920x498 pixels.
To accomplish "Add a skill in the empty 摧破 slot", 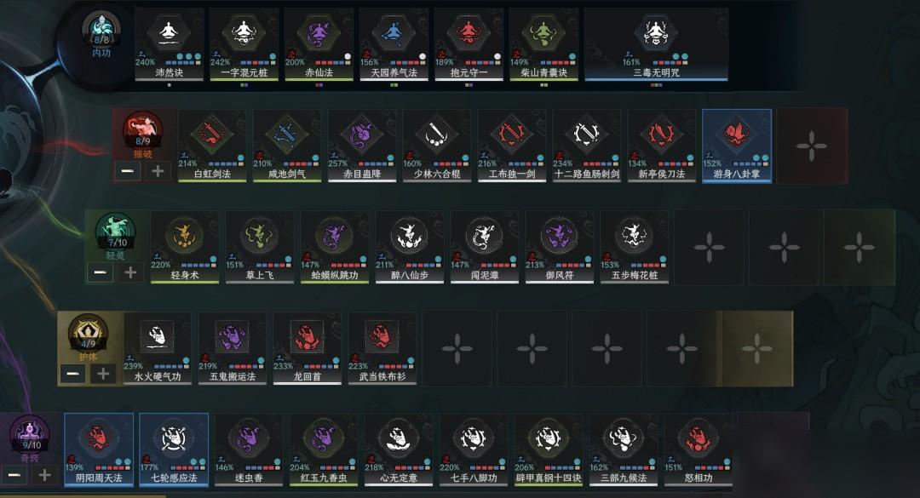I will point(812,146).
